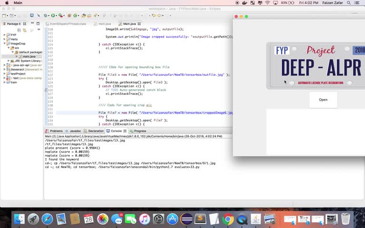Open the Problems tab
This screenshot has width=365, height=228.
tap(54, 131)
